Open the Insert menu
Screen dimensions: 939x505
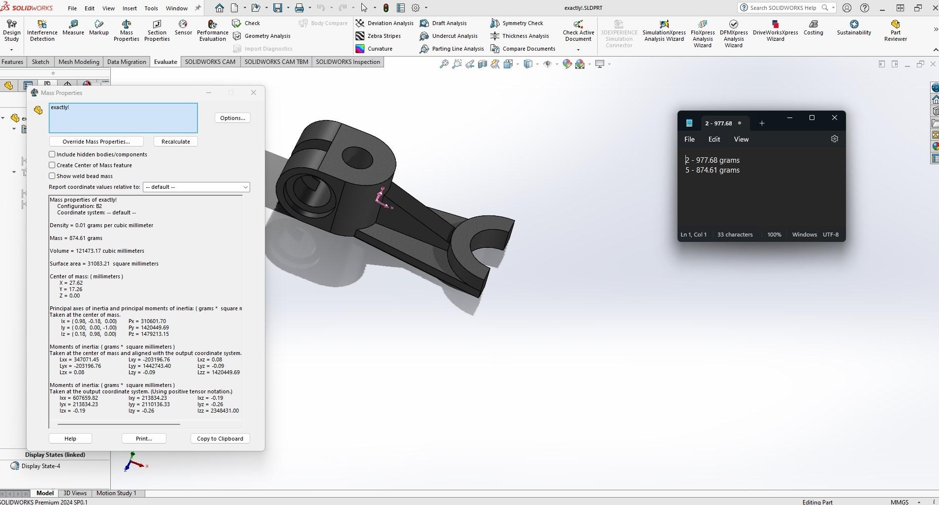pos(130,8)
